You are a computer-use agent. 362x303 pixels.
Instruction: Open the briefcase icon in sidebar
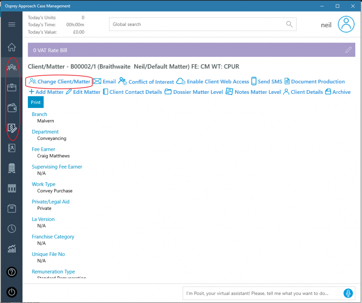[x=12, y=87]
